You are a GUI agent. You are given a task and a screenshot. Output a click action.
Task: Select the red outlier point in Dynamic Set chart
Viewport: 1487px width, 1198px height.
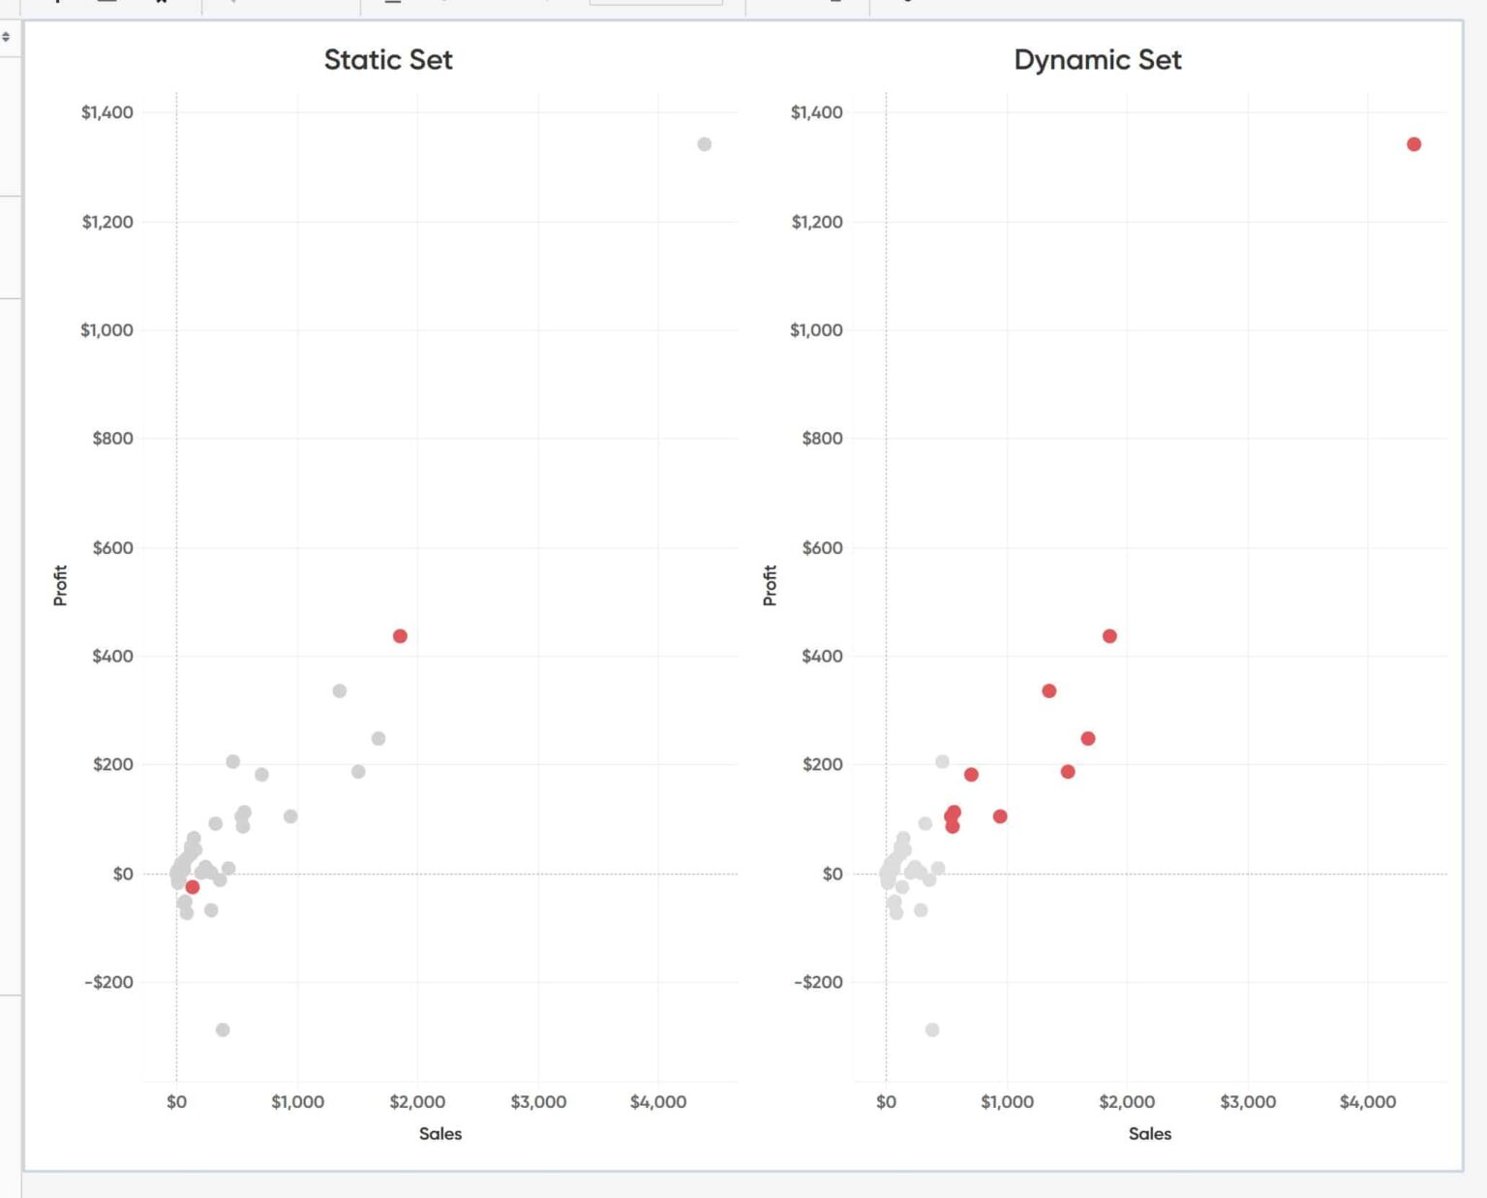coord(1413,143)
